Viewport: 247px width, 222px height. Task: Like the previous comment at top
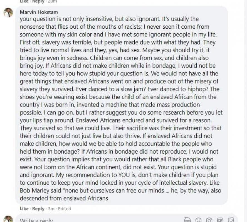[x=24, y=1]
